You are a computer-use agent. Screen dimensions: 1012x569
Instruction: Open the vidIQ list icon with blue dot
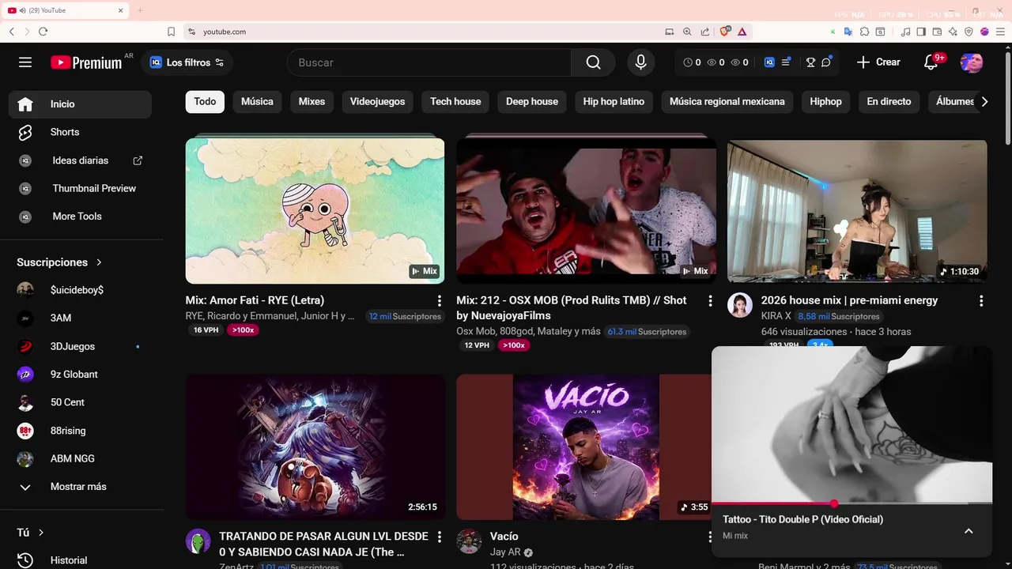coord(786,62)
